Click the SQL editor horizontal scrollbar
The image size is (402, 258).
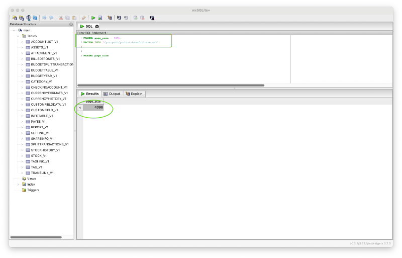pyautogui.click(x=171, y=85)
